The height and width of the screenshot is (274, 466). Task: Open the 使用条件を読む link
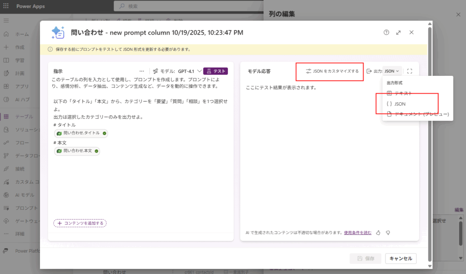coord(358,233)
